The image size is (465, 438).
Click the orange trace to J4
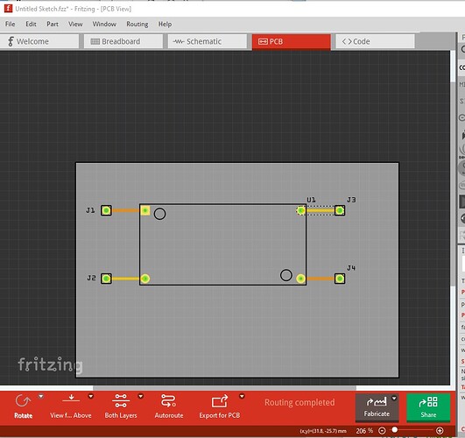click(320, 279)
